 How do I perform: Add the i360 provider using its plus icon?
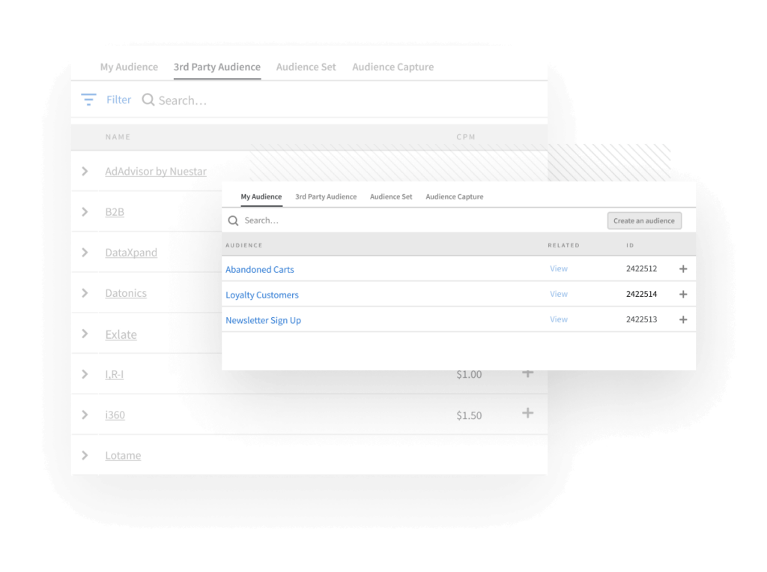[527, 412]
